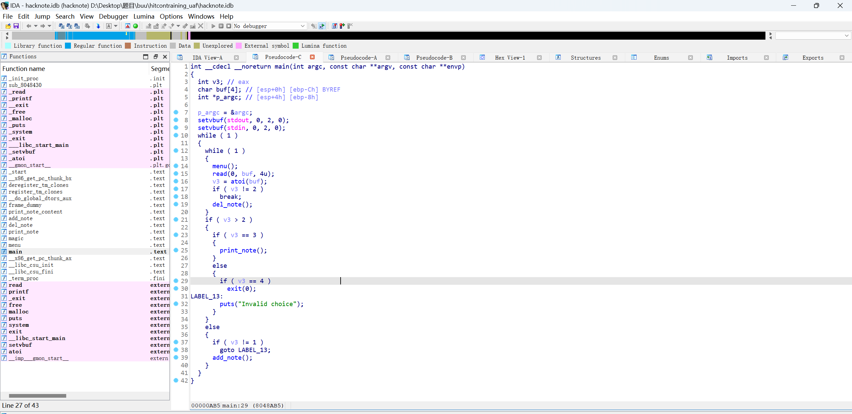The width and height of the screenshot is (852, 414).
Task: Toggle breakpoint dot on line 42
Action: [x=176, y=380]
